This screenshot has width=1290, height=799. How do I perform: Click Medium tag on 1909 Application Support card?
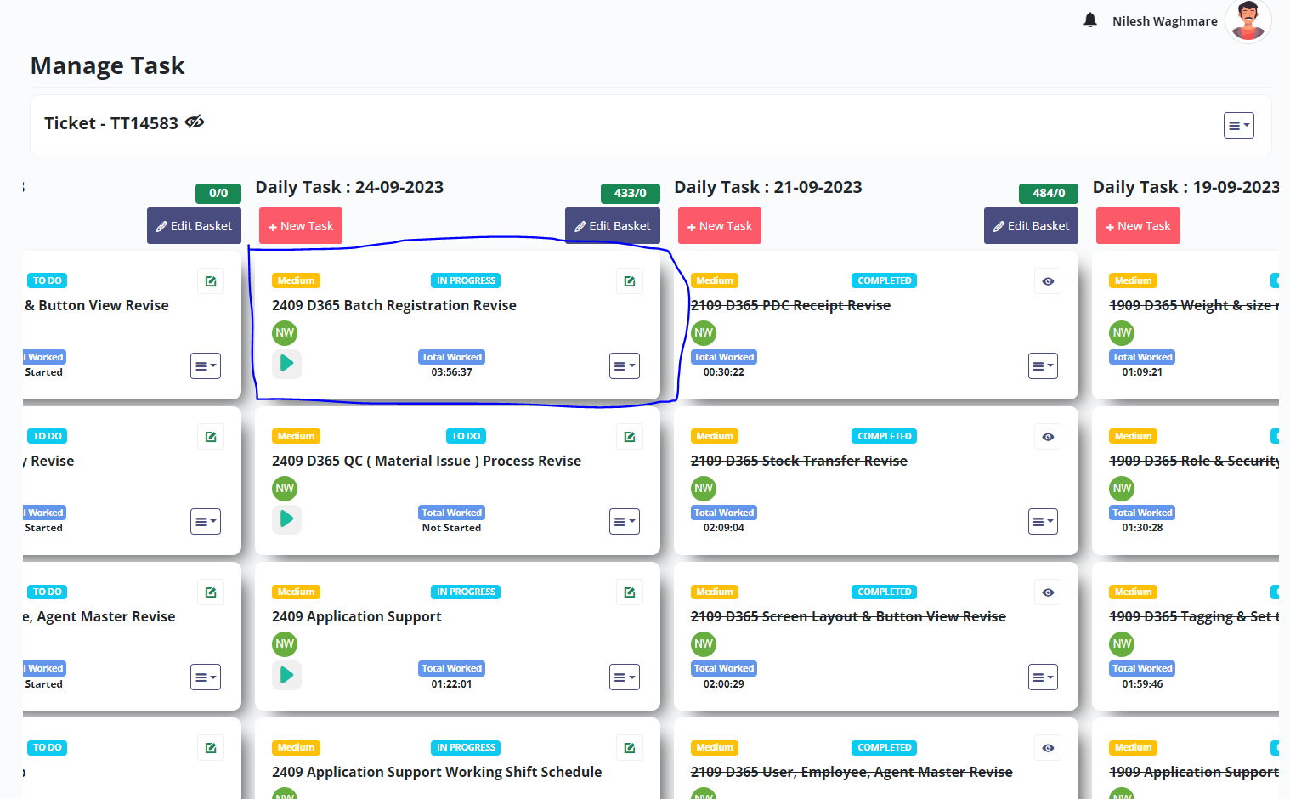(1134, 747)
